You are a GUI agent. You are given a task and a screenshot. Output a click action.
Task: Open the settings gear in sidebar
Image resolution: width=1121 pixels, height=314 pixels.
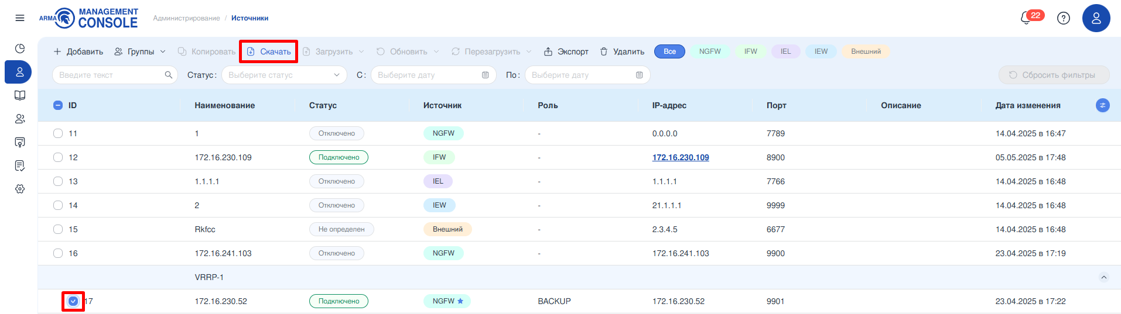20,189
